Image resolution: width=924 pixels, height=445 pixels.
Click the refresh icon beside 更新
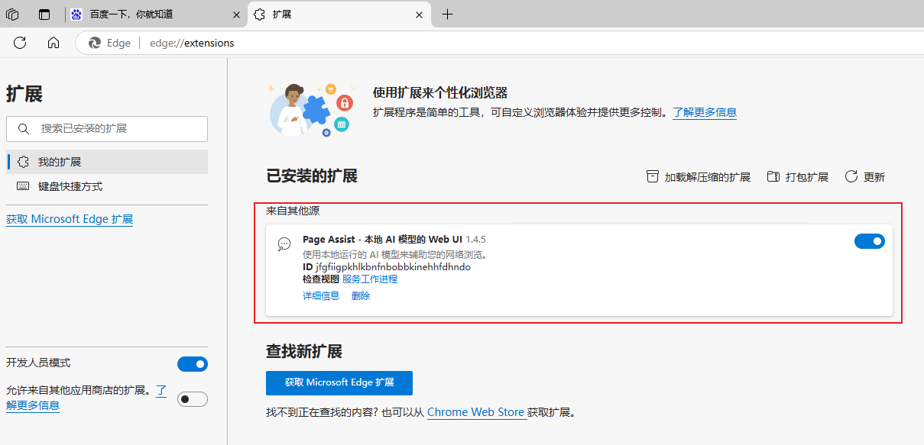coord(851,177)
